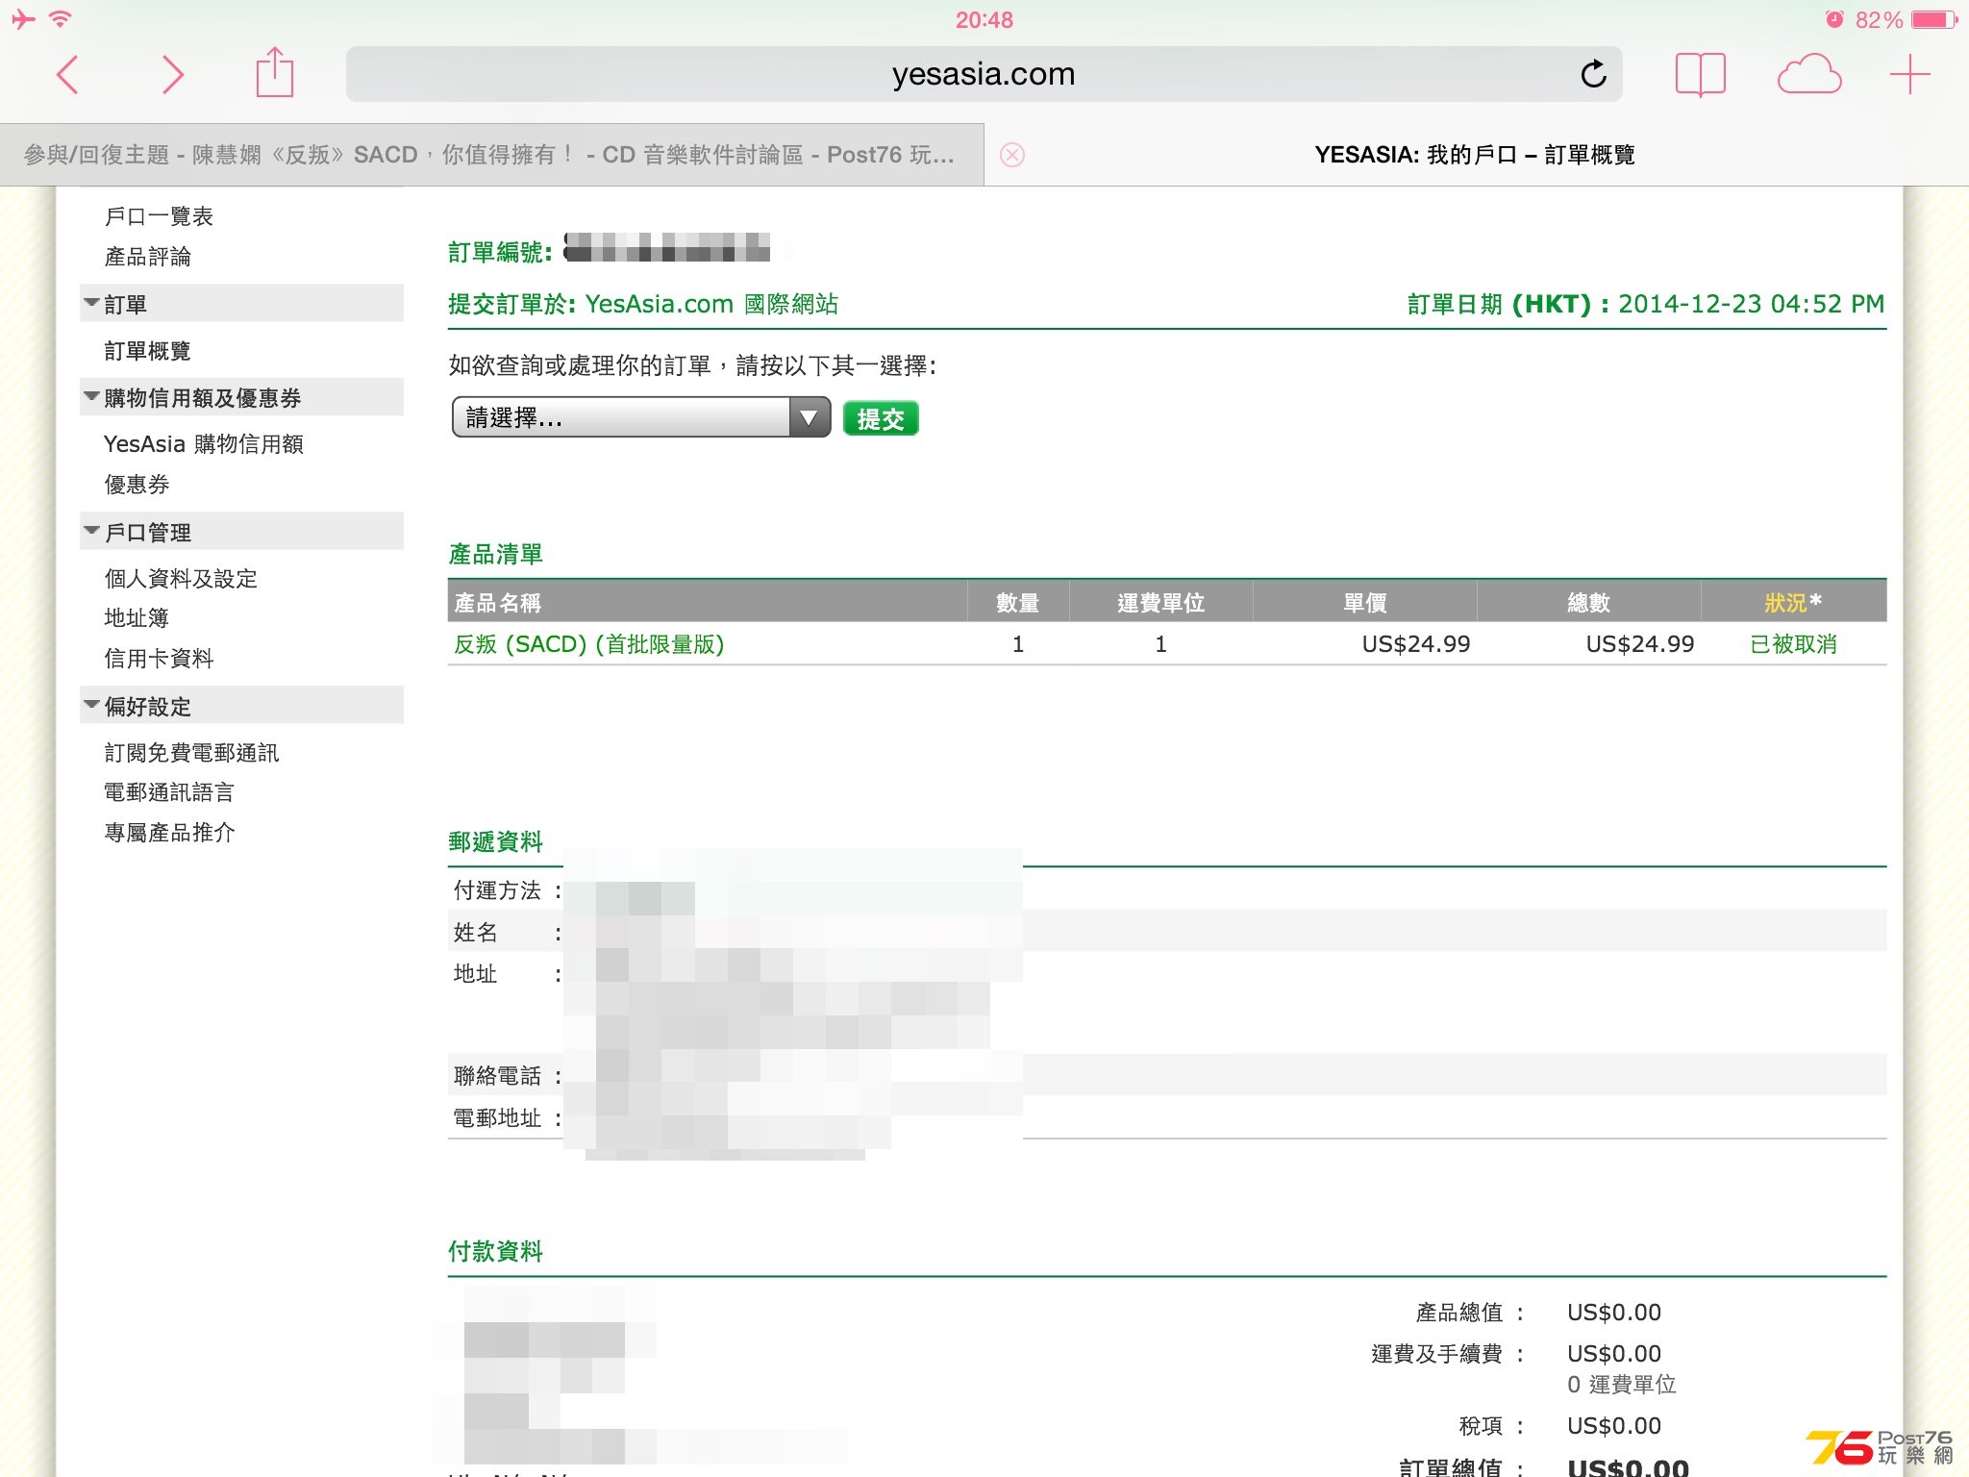Click the 稅項 US$0.00 value
1969x1477 pixels.
(x=1614, y=1426)
